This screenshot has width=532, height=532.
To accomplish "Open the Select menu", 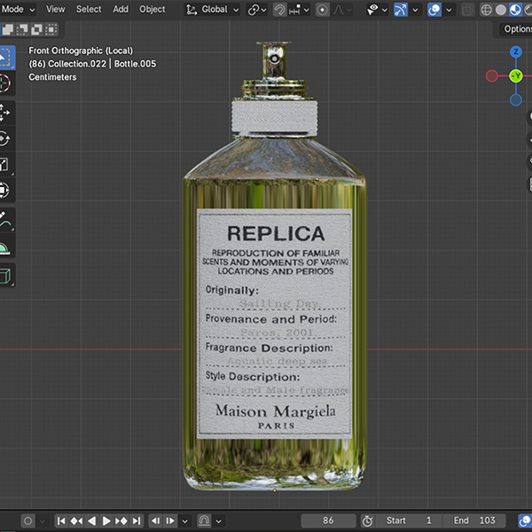I will point(89,10).
